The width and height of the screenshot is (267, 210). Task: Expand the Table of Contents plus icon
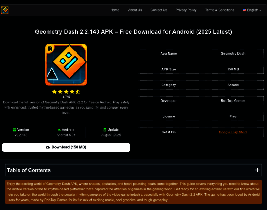tap(257, 170)
